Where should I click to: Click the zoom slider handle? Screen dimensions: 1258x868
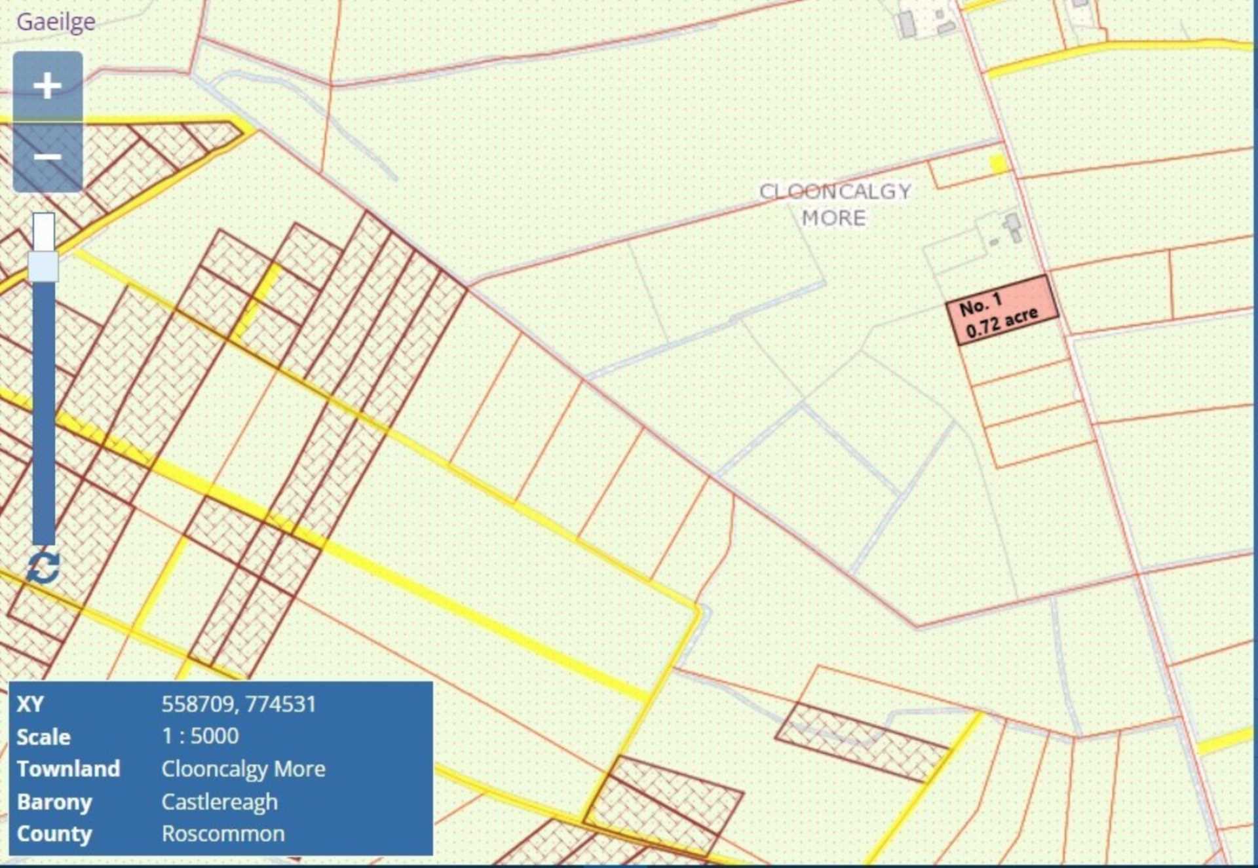43,267
